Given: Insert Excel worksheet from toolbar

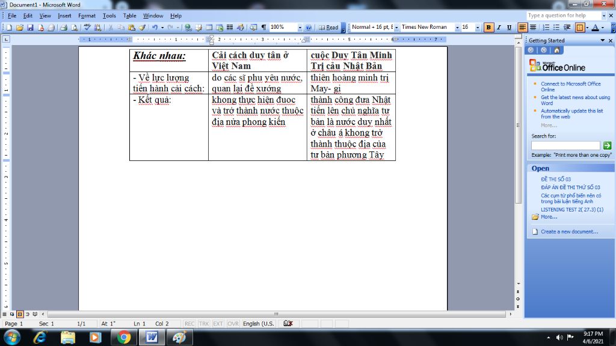Looking at the screenshot, I should (220, 28).
